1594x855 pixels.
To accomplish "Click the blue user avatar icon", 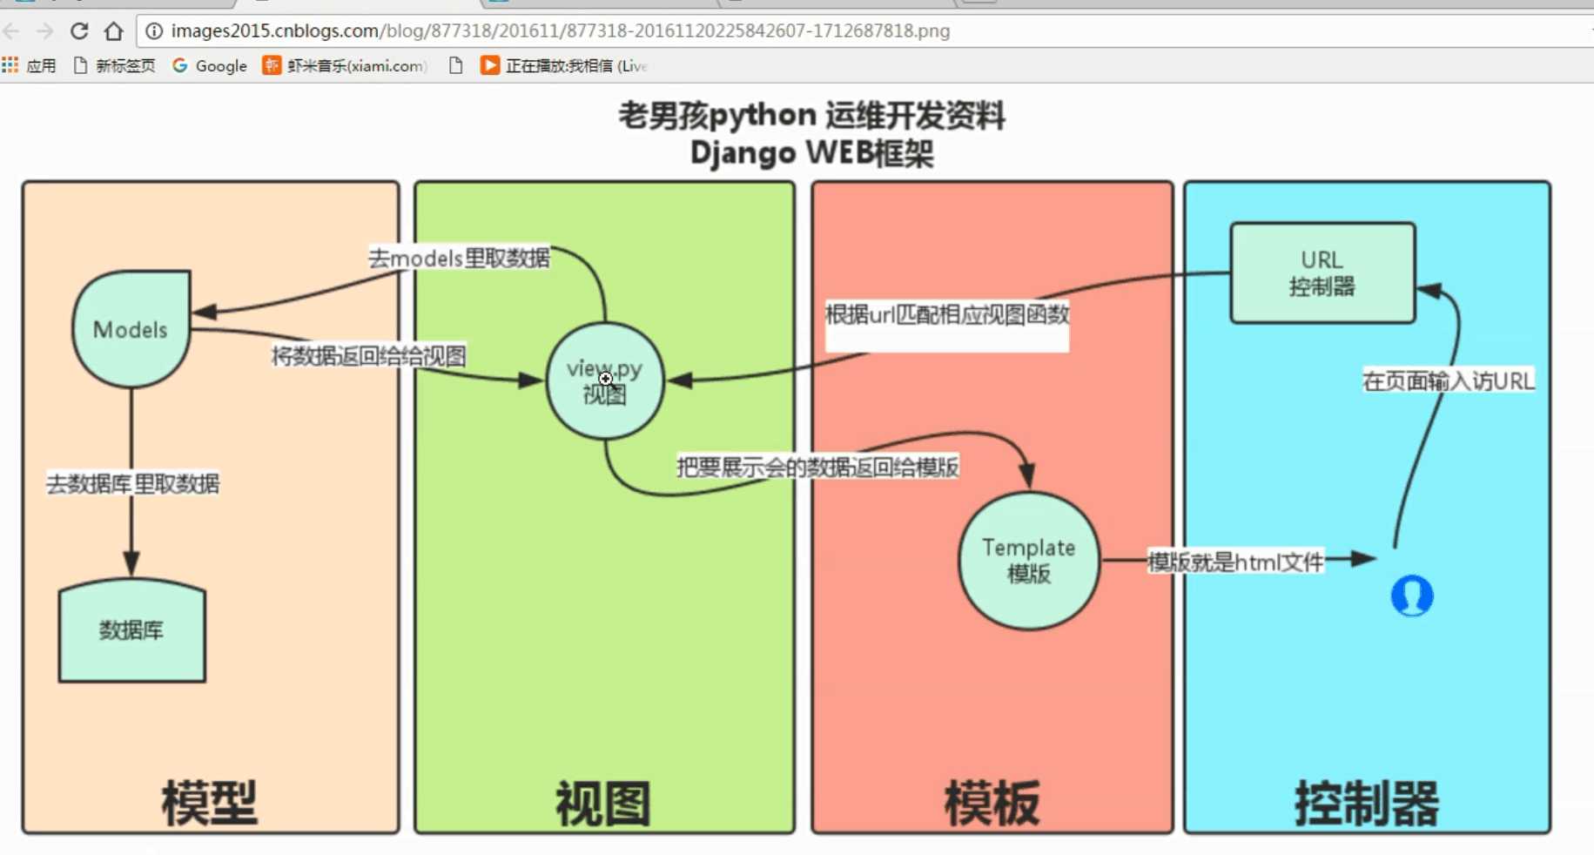I will tap(1412, 596).
